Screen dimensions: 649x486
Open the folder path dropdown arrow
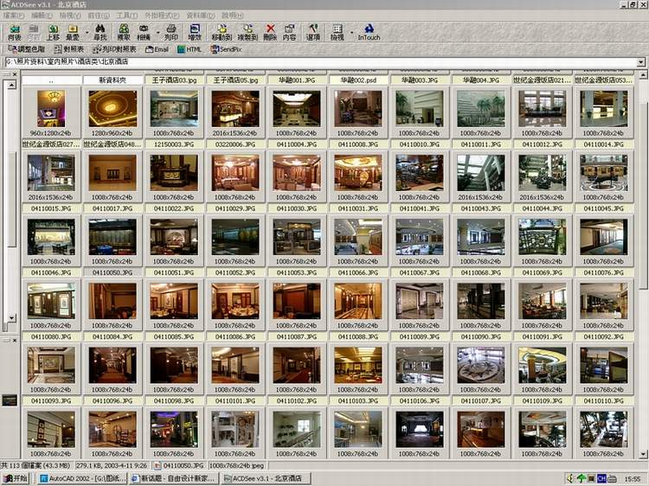click(x=640, y=62)
